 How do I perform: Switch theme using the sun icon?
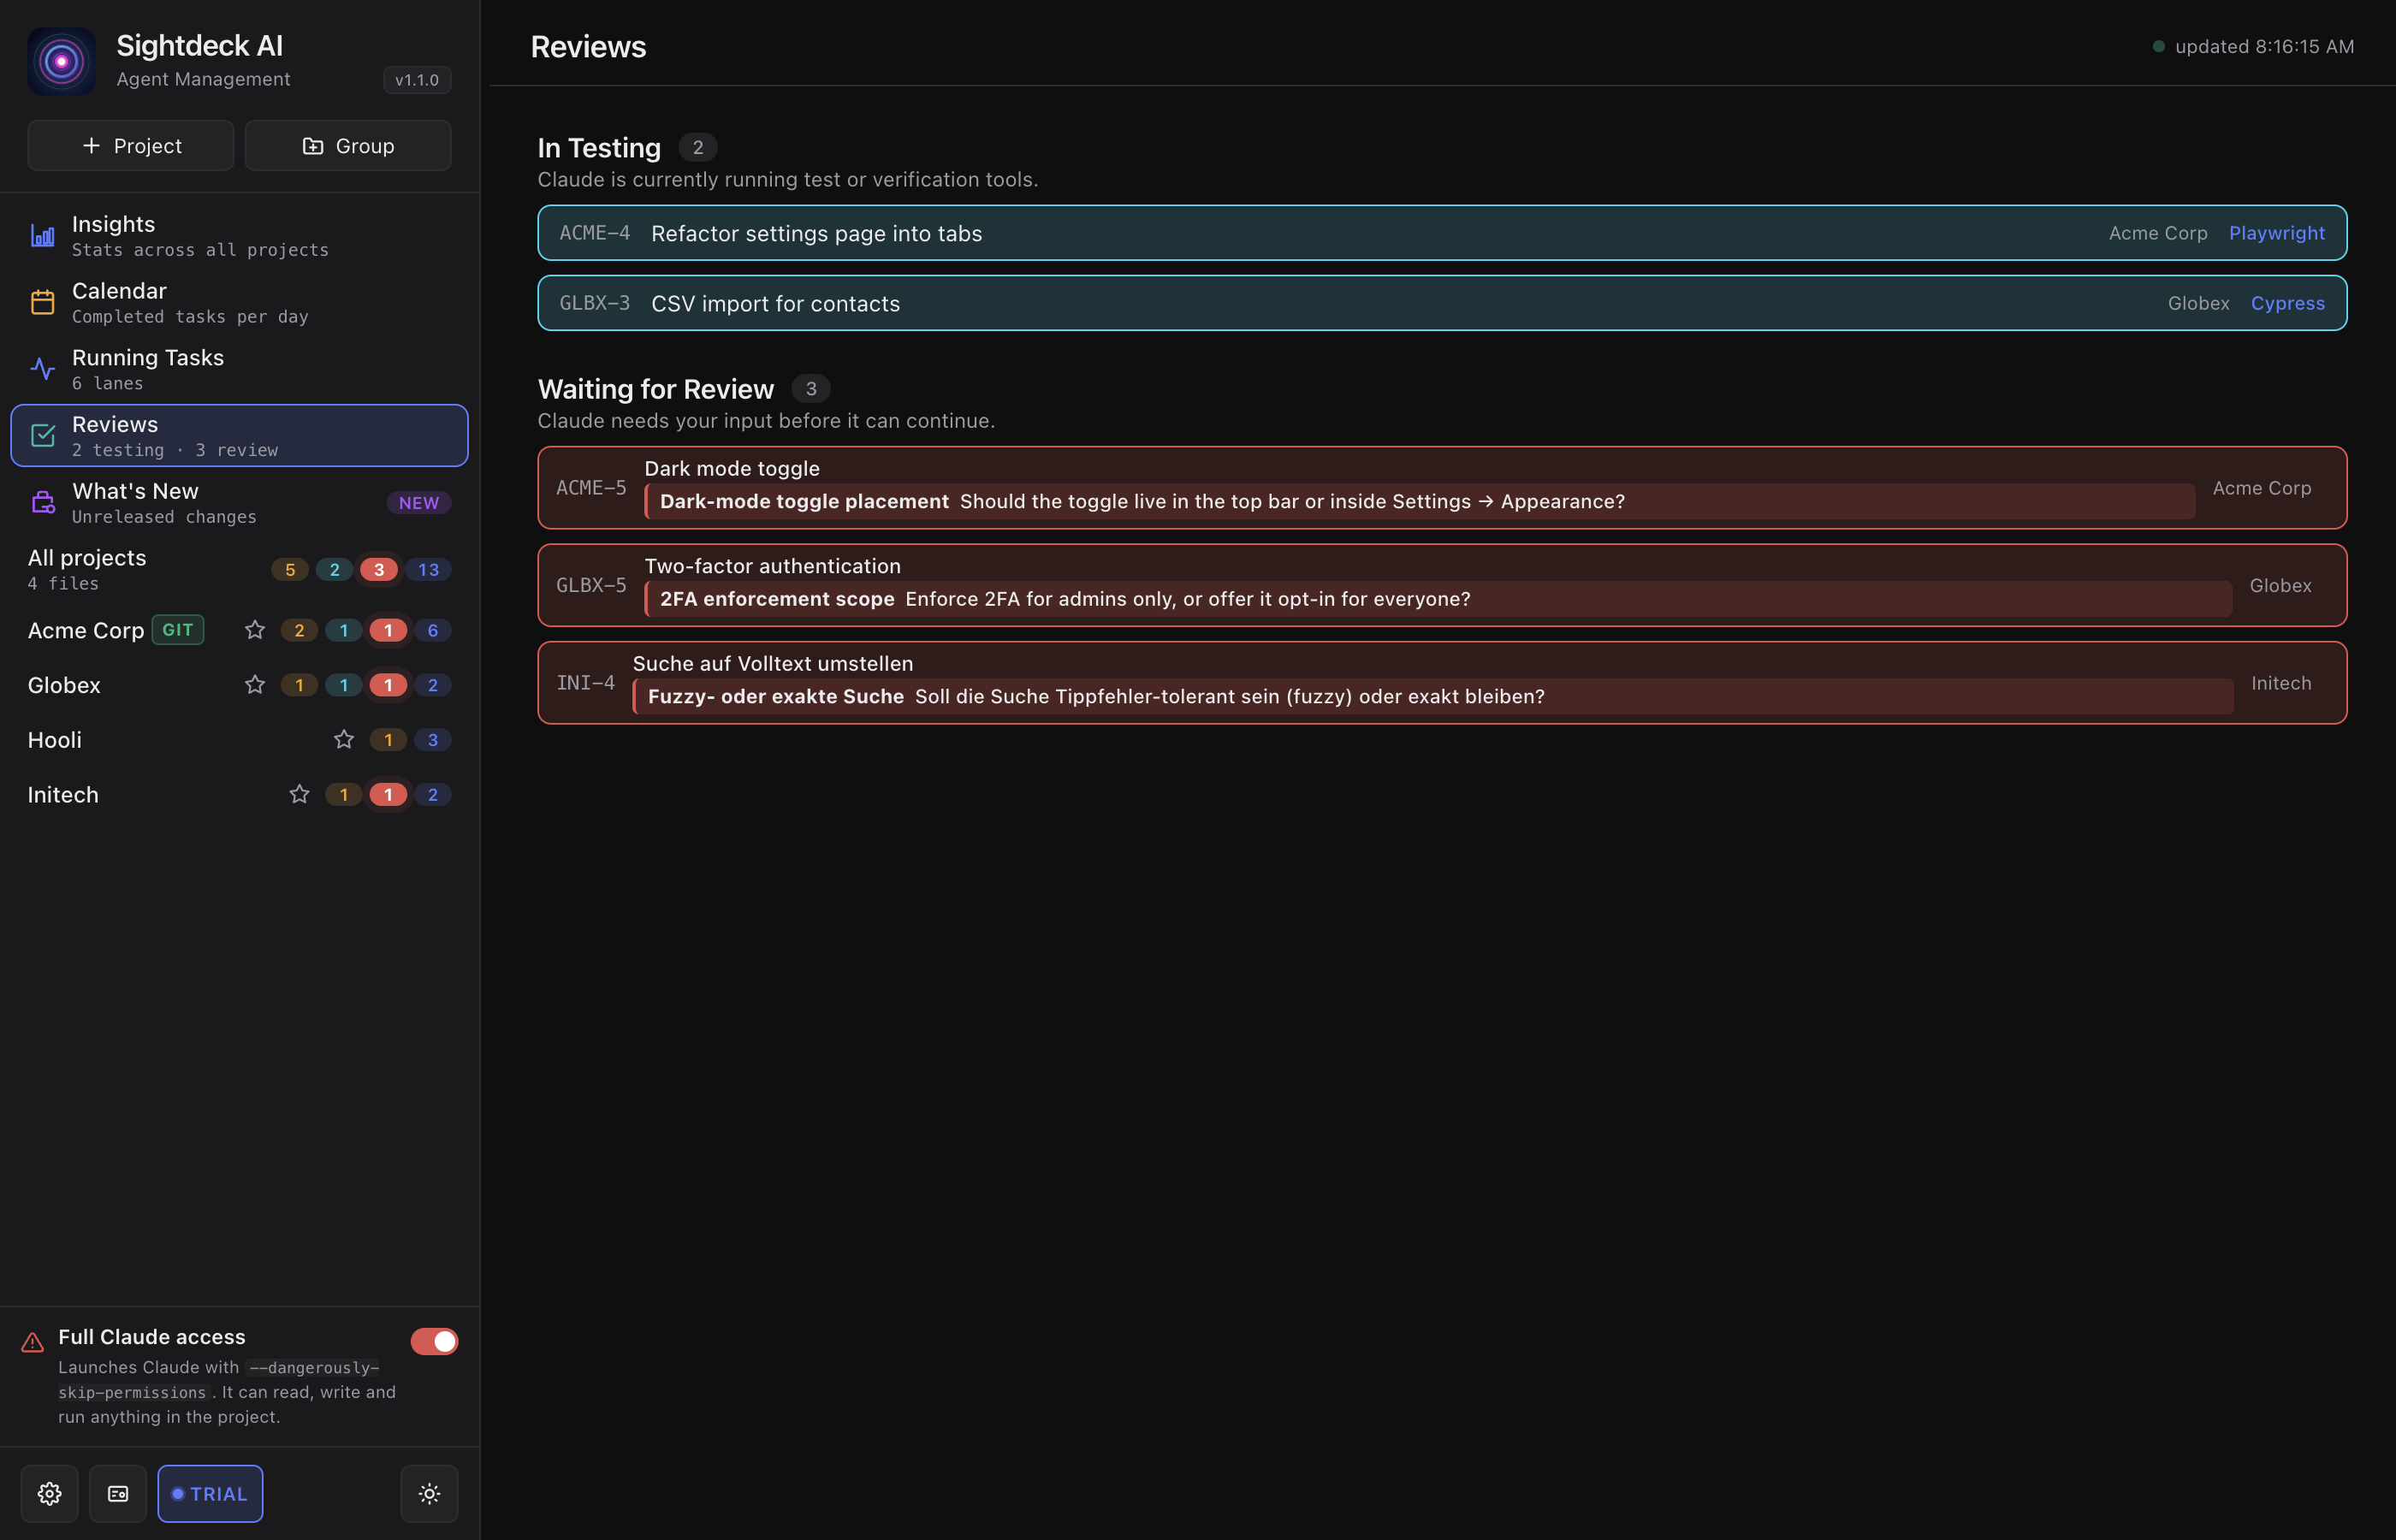coord(429,1494)
